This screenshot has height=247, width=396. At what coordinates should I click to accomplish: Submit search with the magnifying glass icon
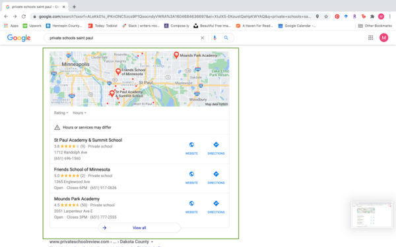point(226,38)
